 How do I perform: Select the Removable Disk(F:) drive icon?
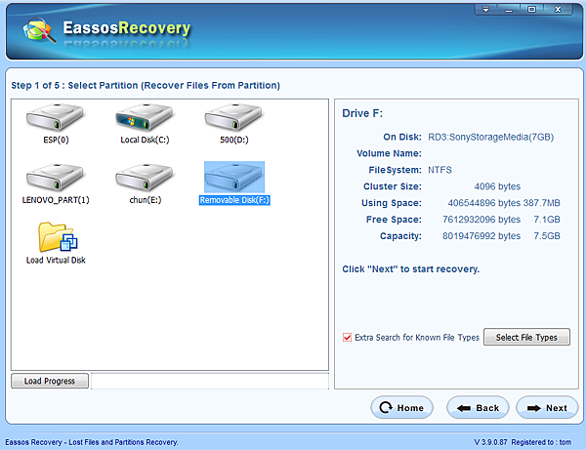click(x=234, y=177)
